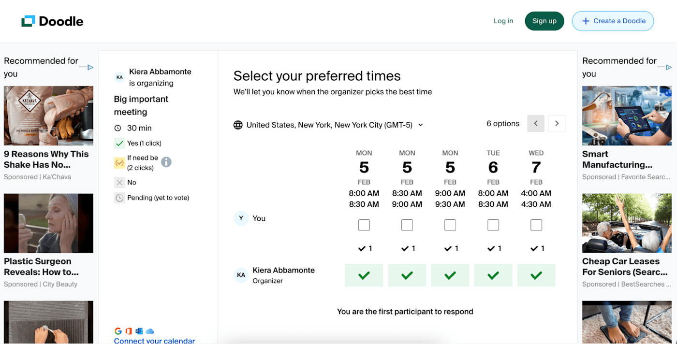Check the Mon Feb 5 8:00 AM box
This screenshot has width=677, height=344.
(364, 225)
